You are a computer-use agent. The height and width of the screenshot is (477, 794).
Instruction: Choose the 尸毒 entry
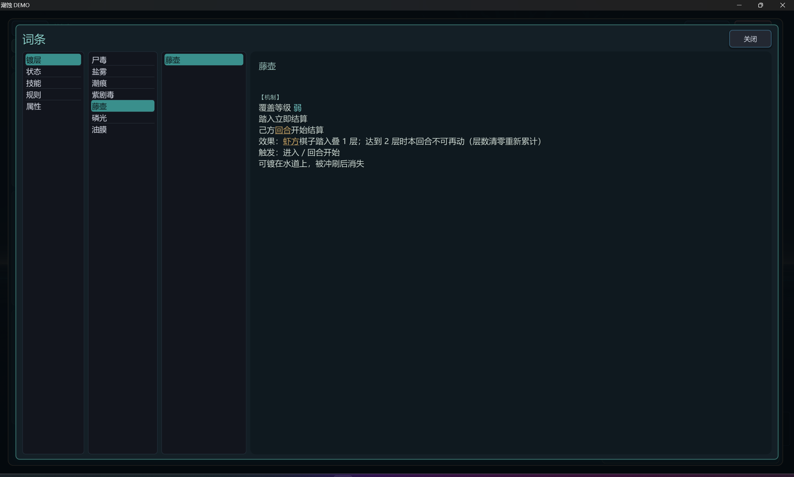point(123,60)
